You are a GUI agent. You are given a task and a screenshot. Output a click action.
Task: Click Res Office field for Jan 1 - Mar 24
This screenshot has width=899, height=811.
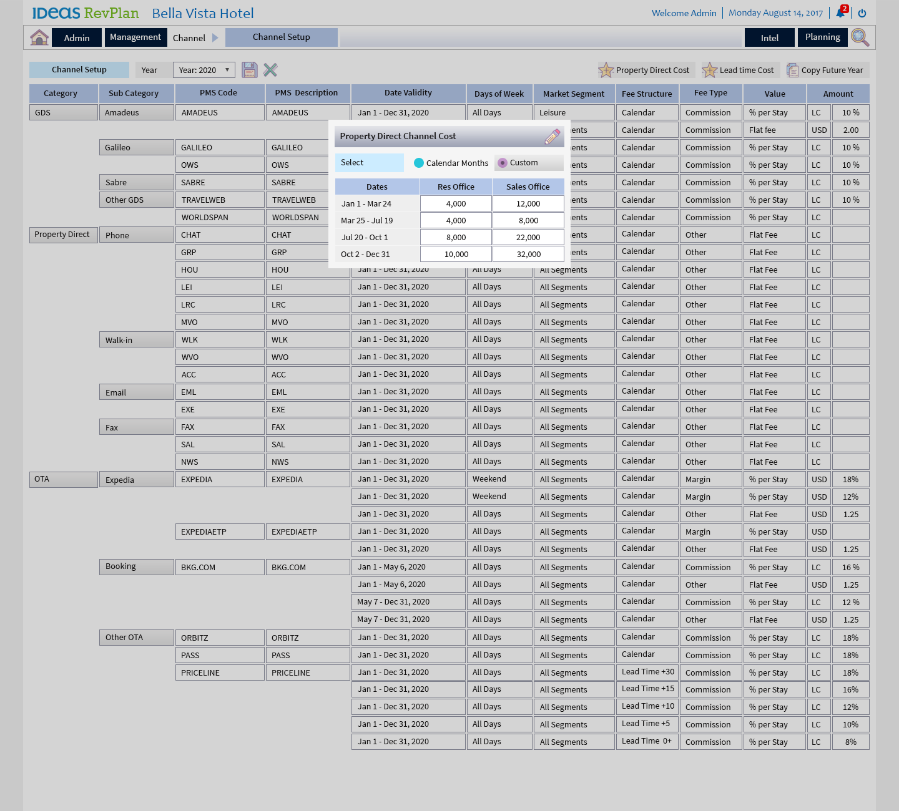(x=456, y=204)
